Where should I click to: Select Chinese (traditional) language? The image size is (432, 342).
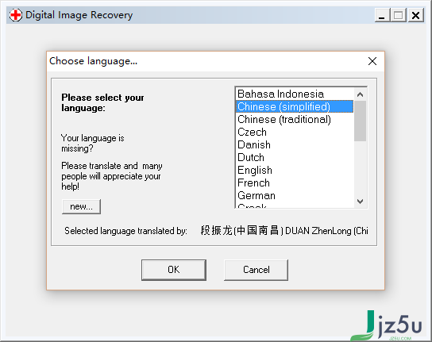(x=295, y=119)
